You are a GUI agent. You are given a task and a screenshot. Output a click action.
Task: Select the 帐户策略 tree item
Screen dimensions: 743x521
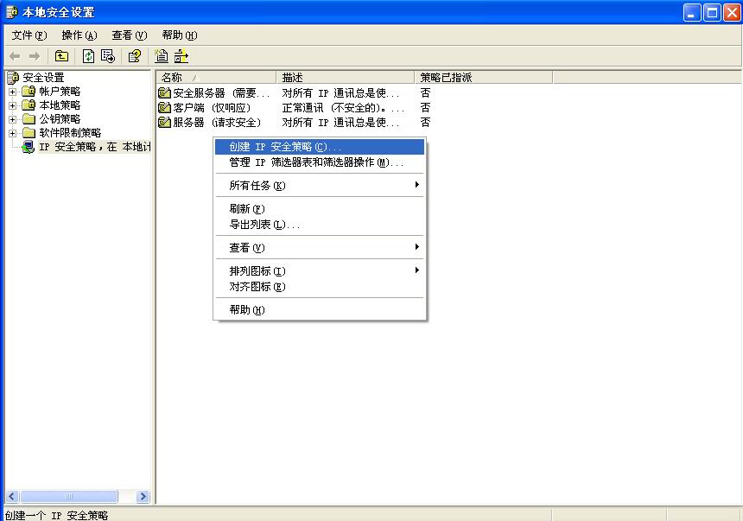point(60,91)
